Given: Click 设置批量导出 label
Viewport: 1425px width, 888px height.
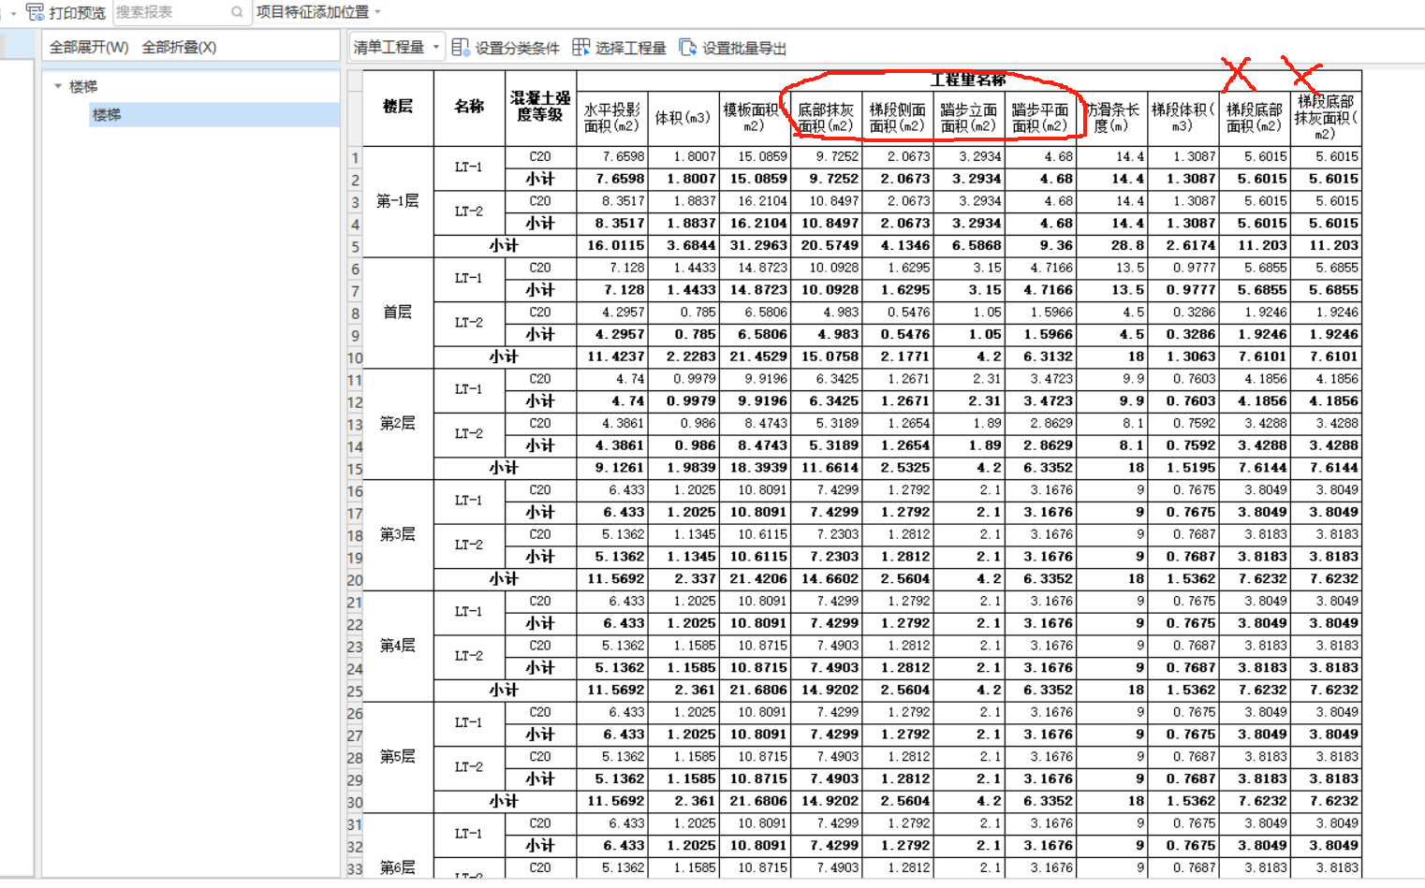Looking at the screenshot, I should (x=743, y=48).
